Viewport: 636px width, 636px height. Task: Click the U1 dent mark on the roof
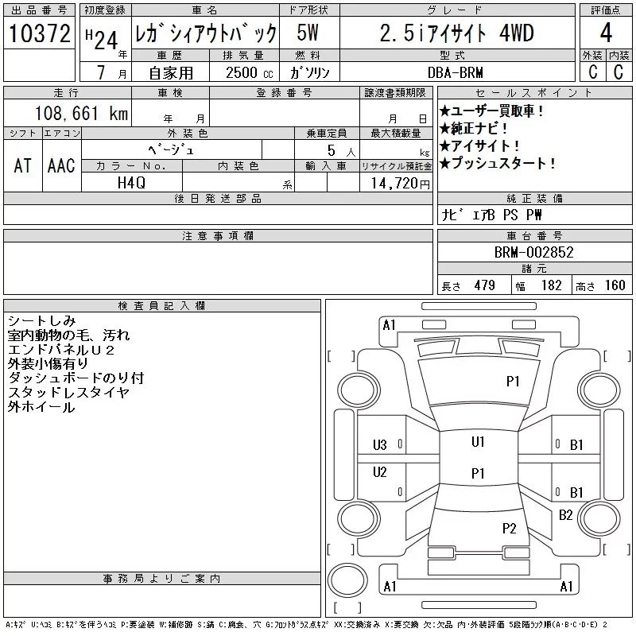click(478, 442)
